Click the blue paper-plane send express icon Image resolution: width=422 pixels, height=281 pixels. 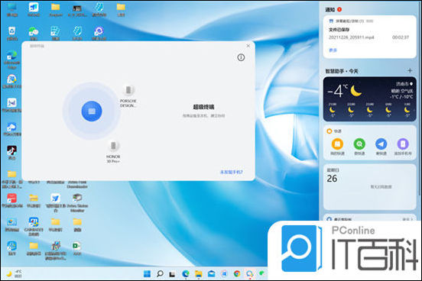point(381,144)
